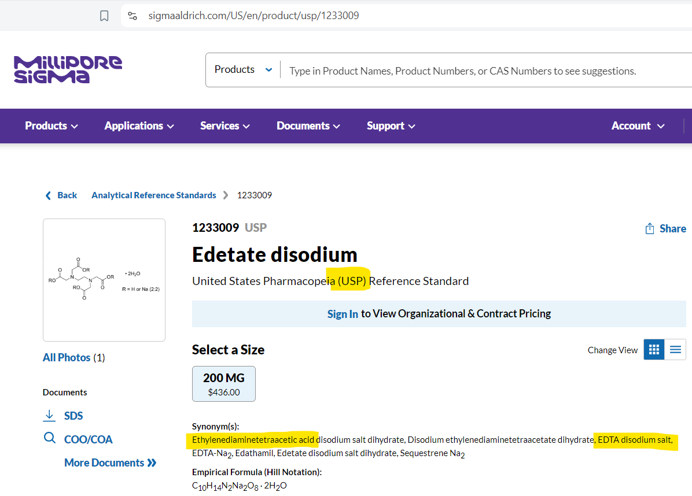Click the Ethylenediaminetetraacetic acid synonym text
Screen dimensions: 692x496
pos(253,439)
